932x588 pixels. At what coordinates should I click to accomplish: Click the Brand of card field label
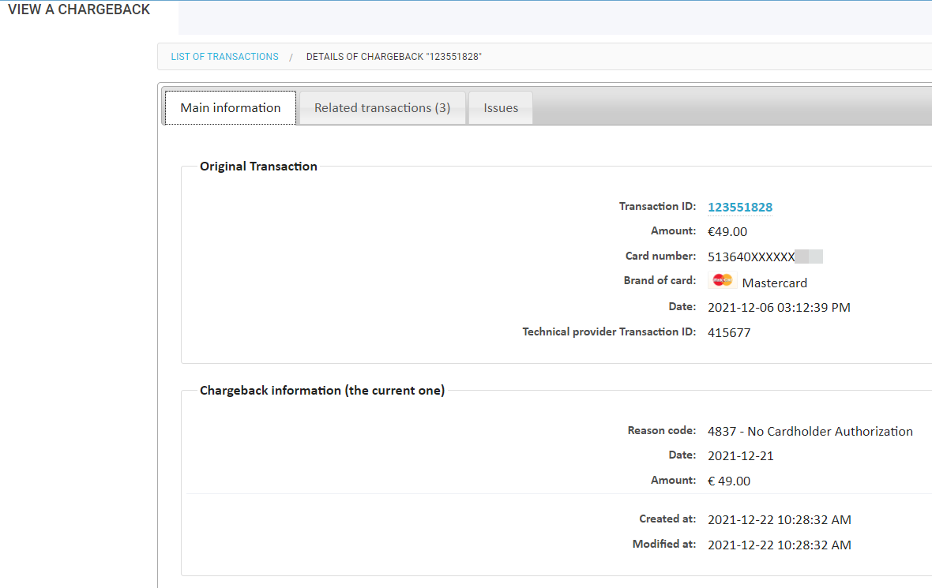[660, 280]
